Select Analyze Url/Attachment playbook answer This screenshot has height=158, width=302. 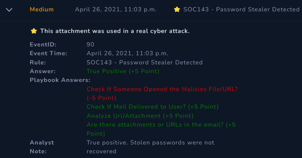pos(140,116)
